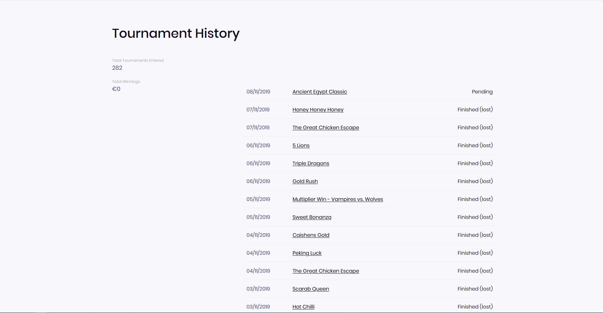Open the Caishens Gold tournament link
This screenshot has width=603, height=313.
tap(311, 235)
